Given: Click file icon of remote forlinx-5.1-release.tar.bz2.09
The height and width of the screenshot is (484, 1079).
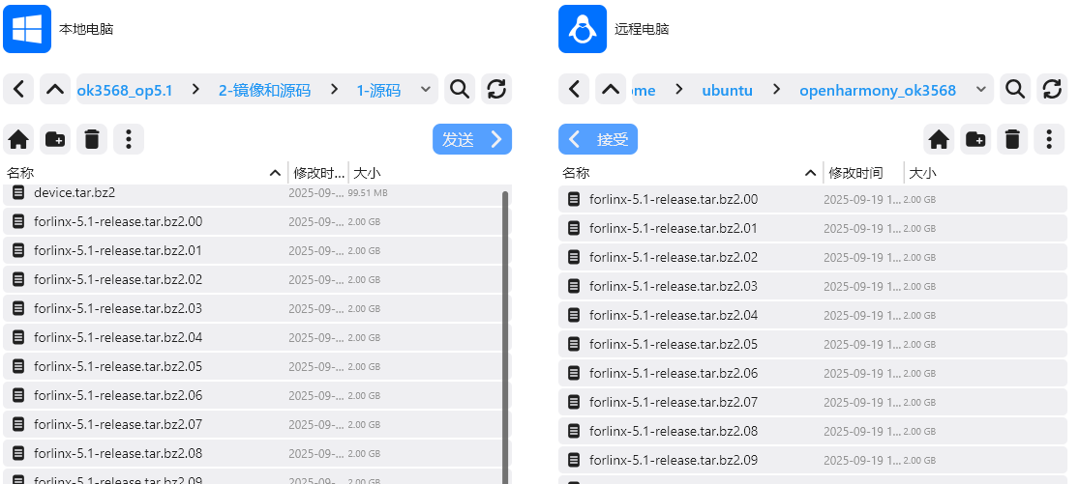Looking at the screenshot, I should [x=574, y=460].
